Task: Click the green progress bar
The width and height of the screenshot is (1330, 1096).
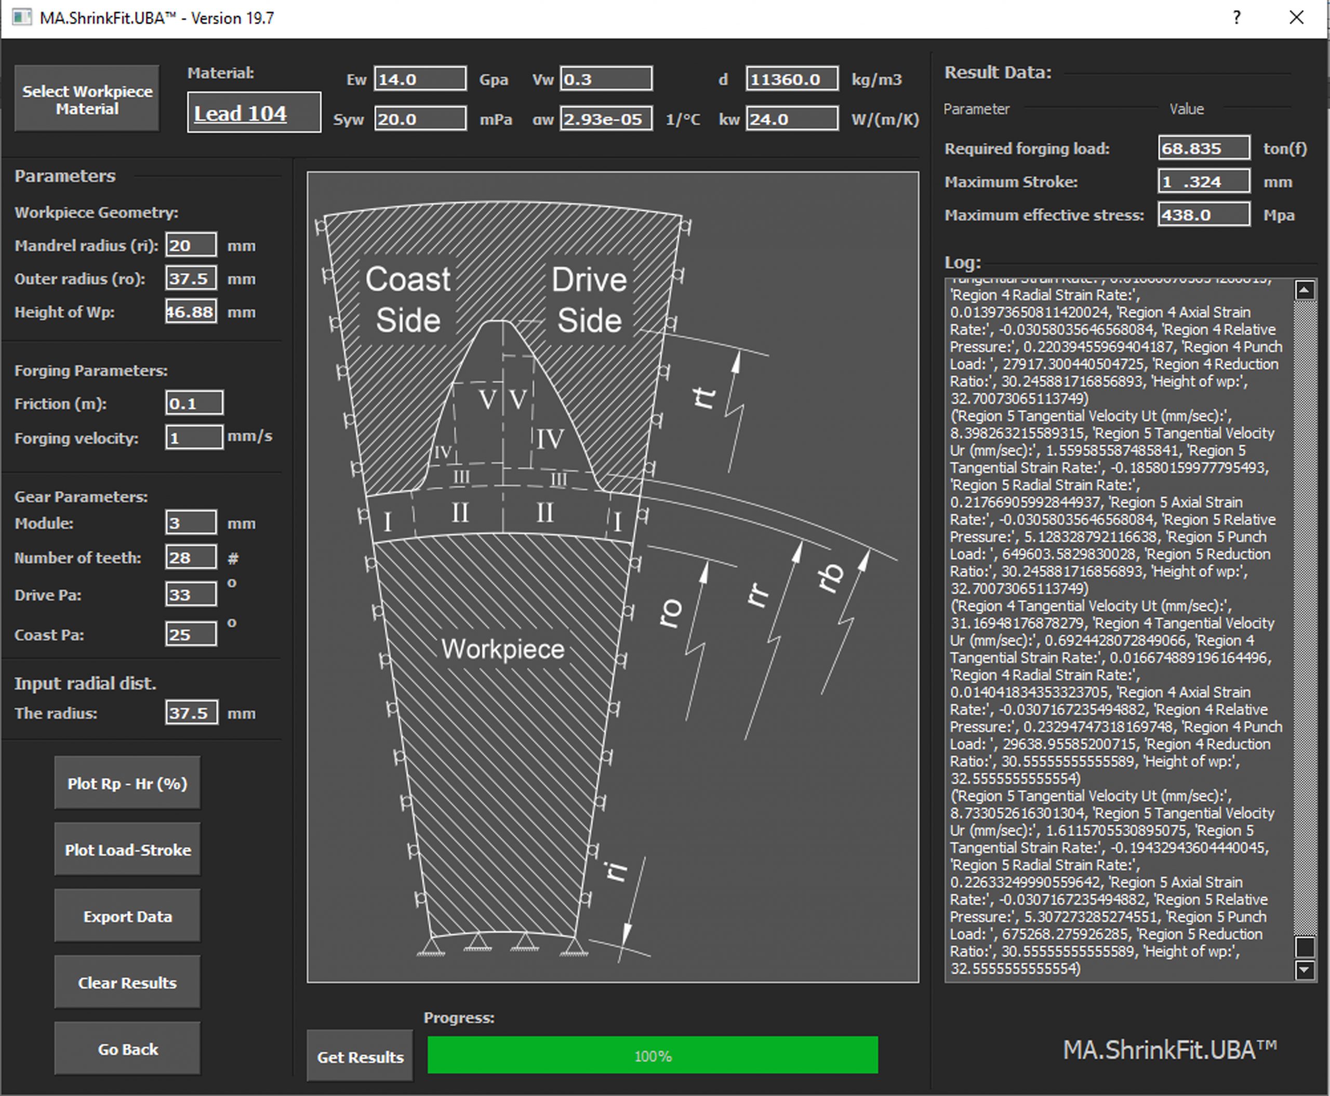Action: 652,1055
